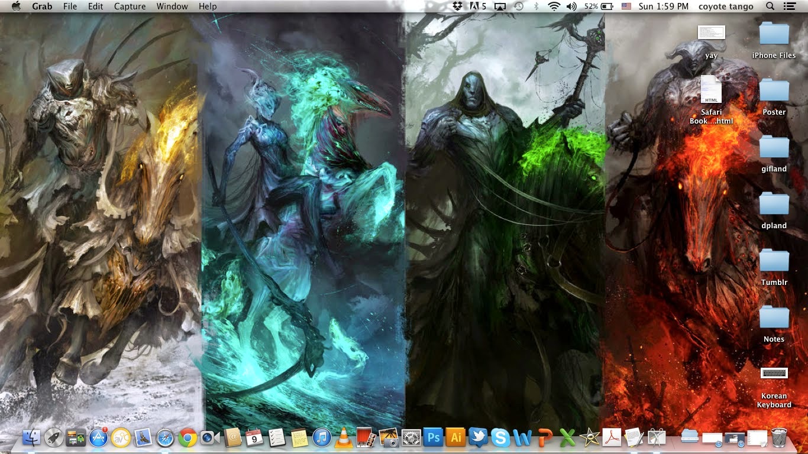Launch Adobe Photoshop from the Dock
Image resolution: width=808 pixels, height=454 pixels.
434,437
